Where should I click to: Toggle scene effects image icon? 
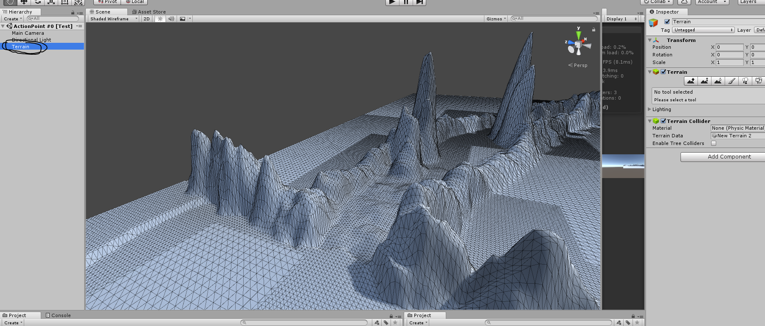(183, 19)
